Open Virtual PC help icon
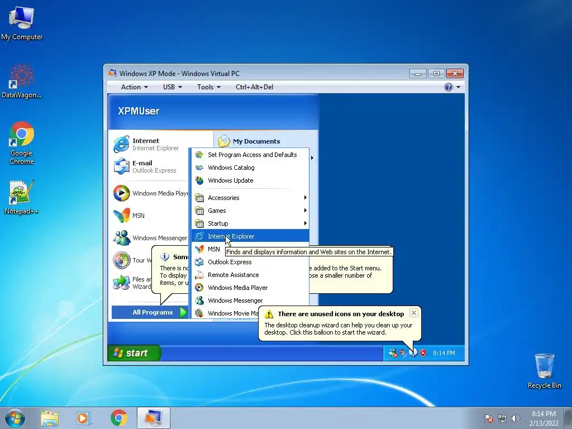The image size is (572, 429). (x=449, y=87)
